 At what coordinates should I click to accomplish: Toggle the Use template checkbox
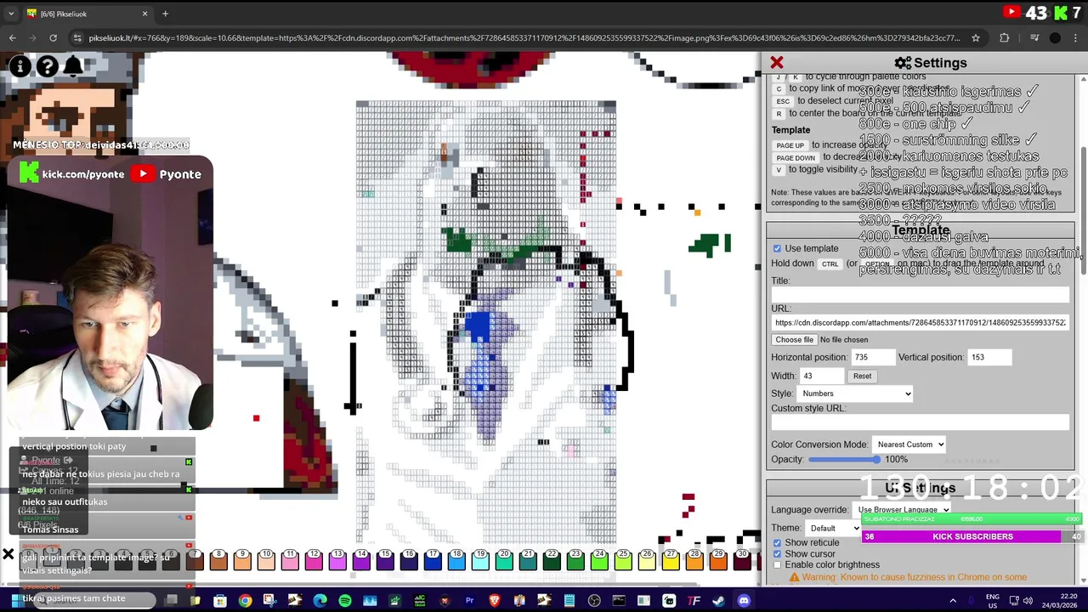click(x=777, y=248)
